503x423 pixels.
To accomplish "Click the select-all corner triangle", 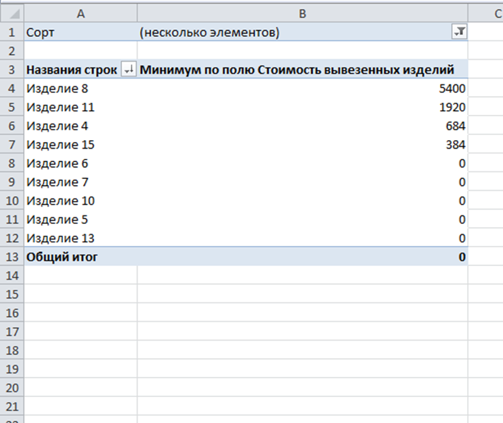I will (12, 14).
